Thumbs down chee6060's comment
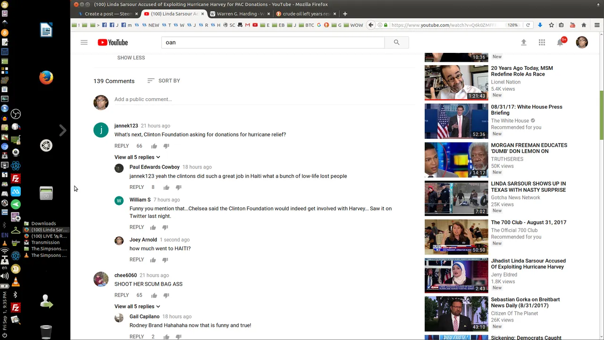 (x=166, y=296)
